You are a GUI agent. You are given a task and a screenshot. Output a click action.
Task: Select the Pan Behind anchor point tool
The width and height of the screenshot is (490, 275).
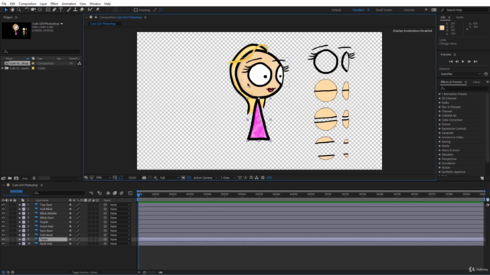[x=40, y=10]
